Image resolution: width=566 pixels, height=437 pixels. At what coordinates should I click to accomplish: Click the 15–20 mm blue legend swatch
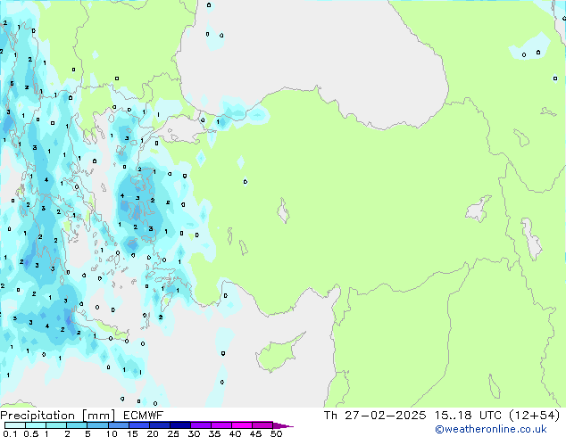click(139, 425)
